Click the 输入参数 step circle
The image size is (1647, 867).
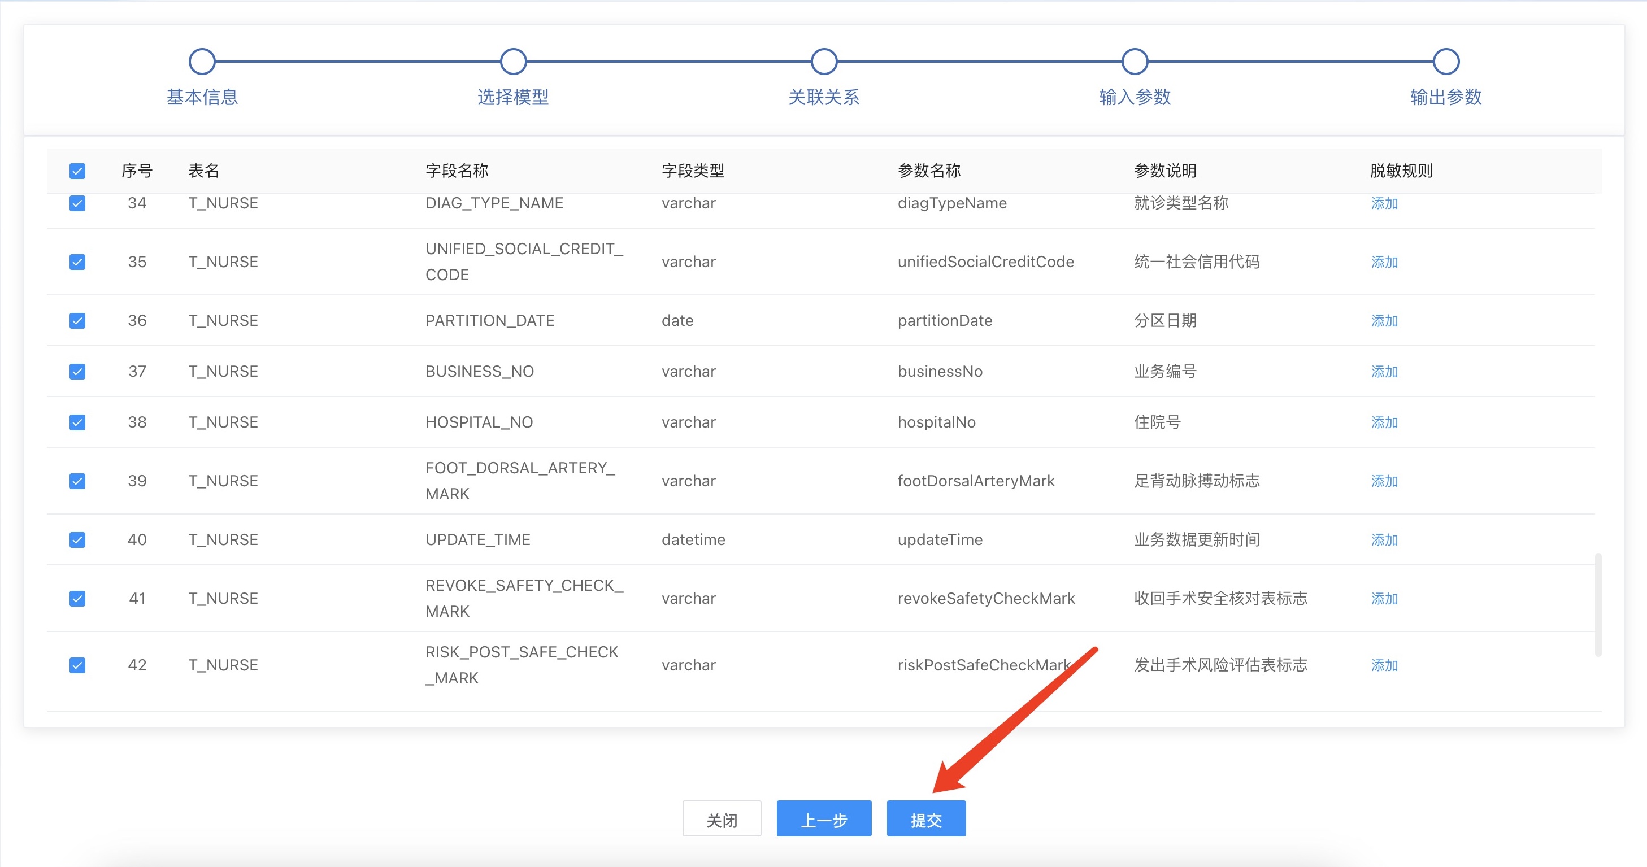pyautogui.click(x=1134, y=62)
